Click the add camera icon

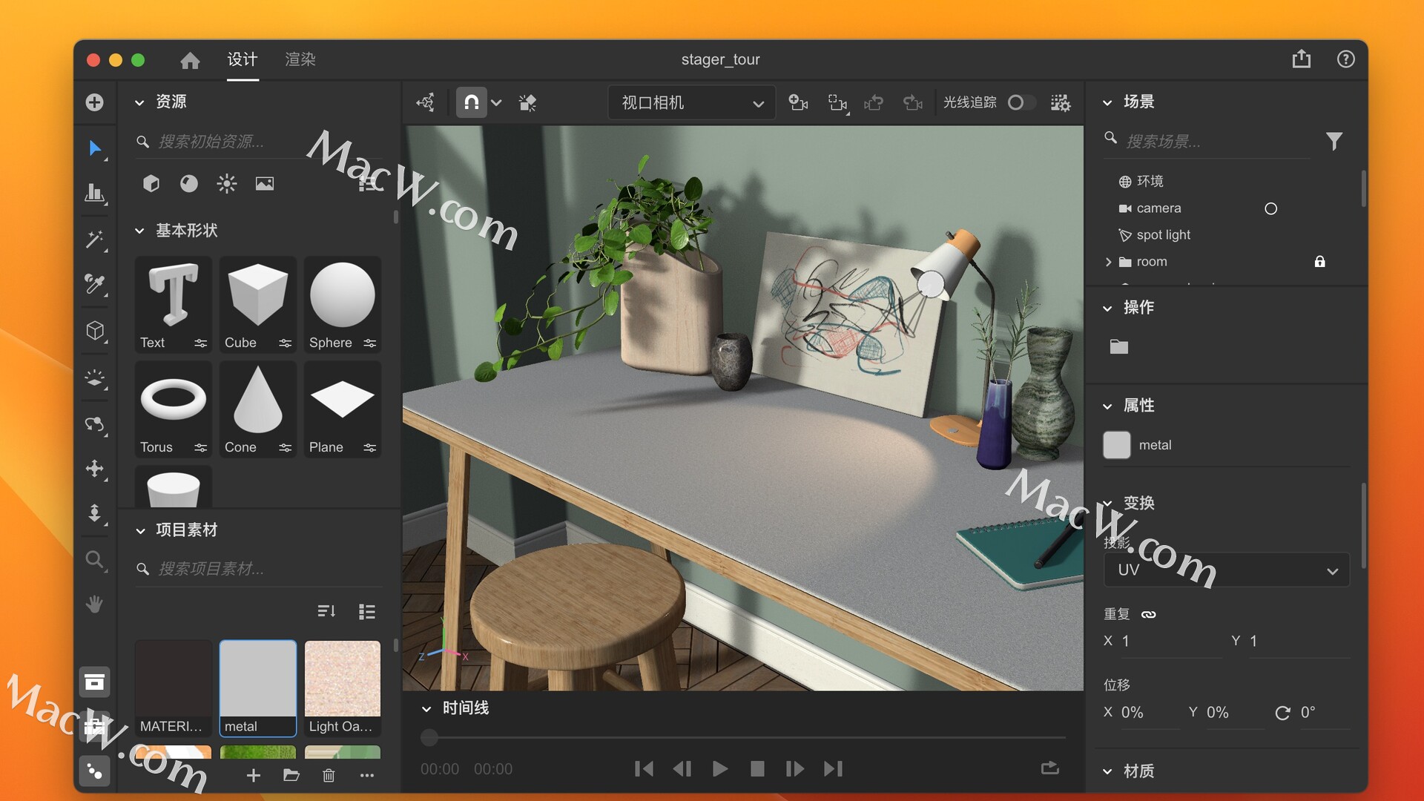[x=798, y=102]
